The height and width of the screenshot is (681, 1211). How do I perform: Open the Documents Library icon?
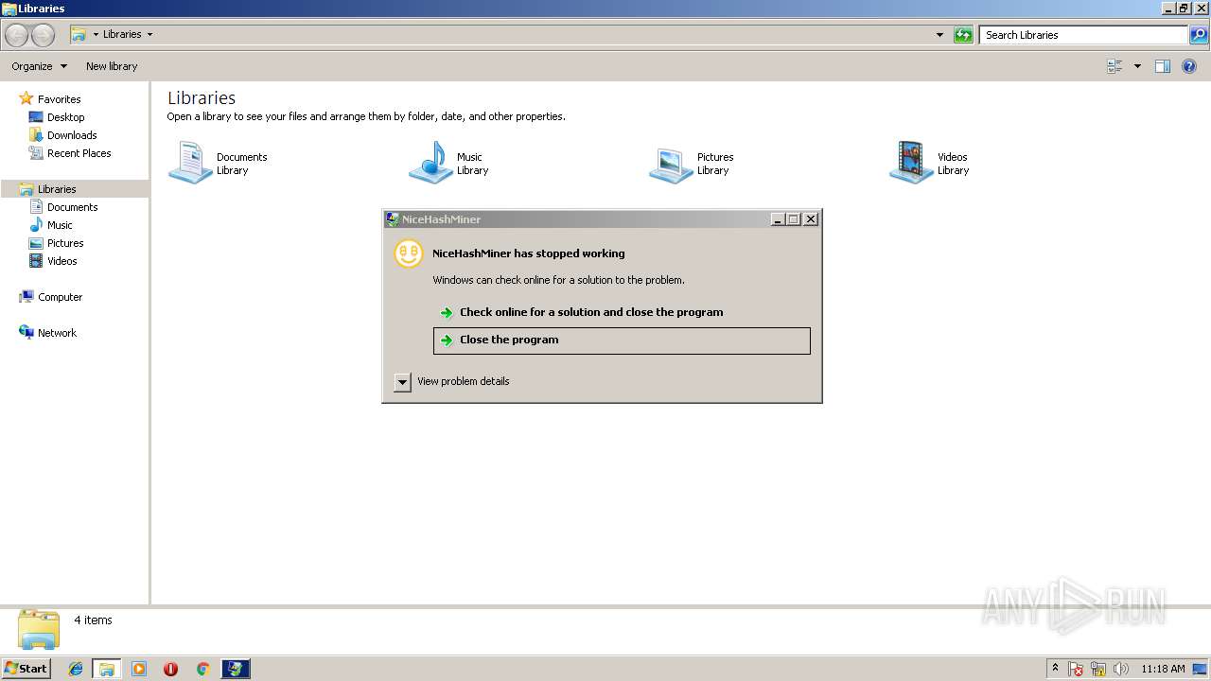190,163
